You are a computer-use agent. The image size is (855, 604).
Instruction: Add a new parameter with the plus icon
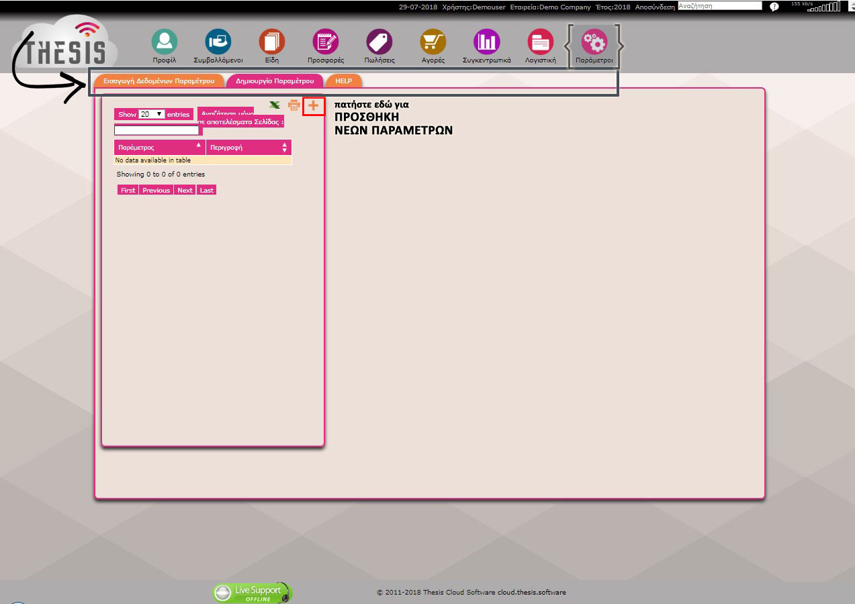314,105
